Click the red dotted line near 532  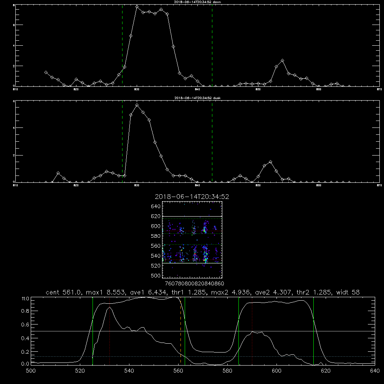pos(110,331)
